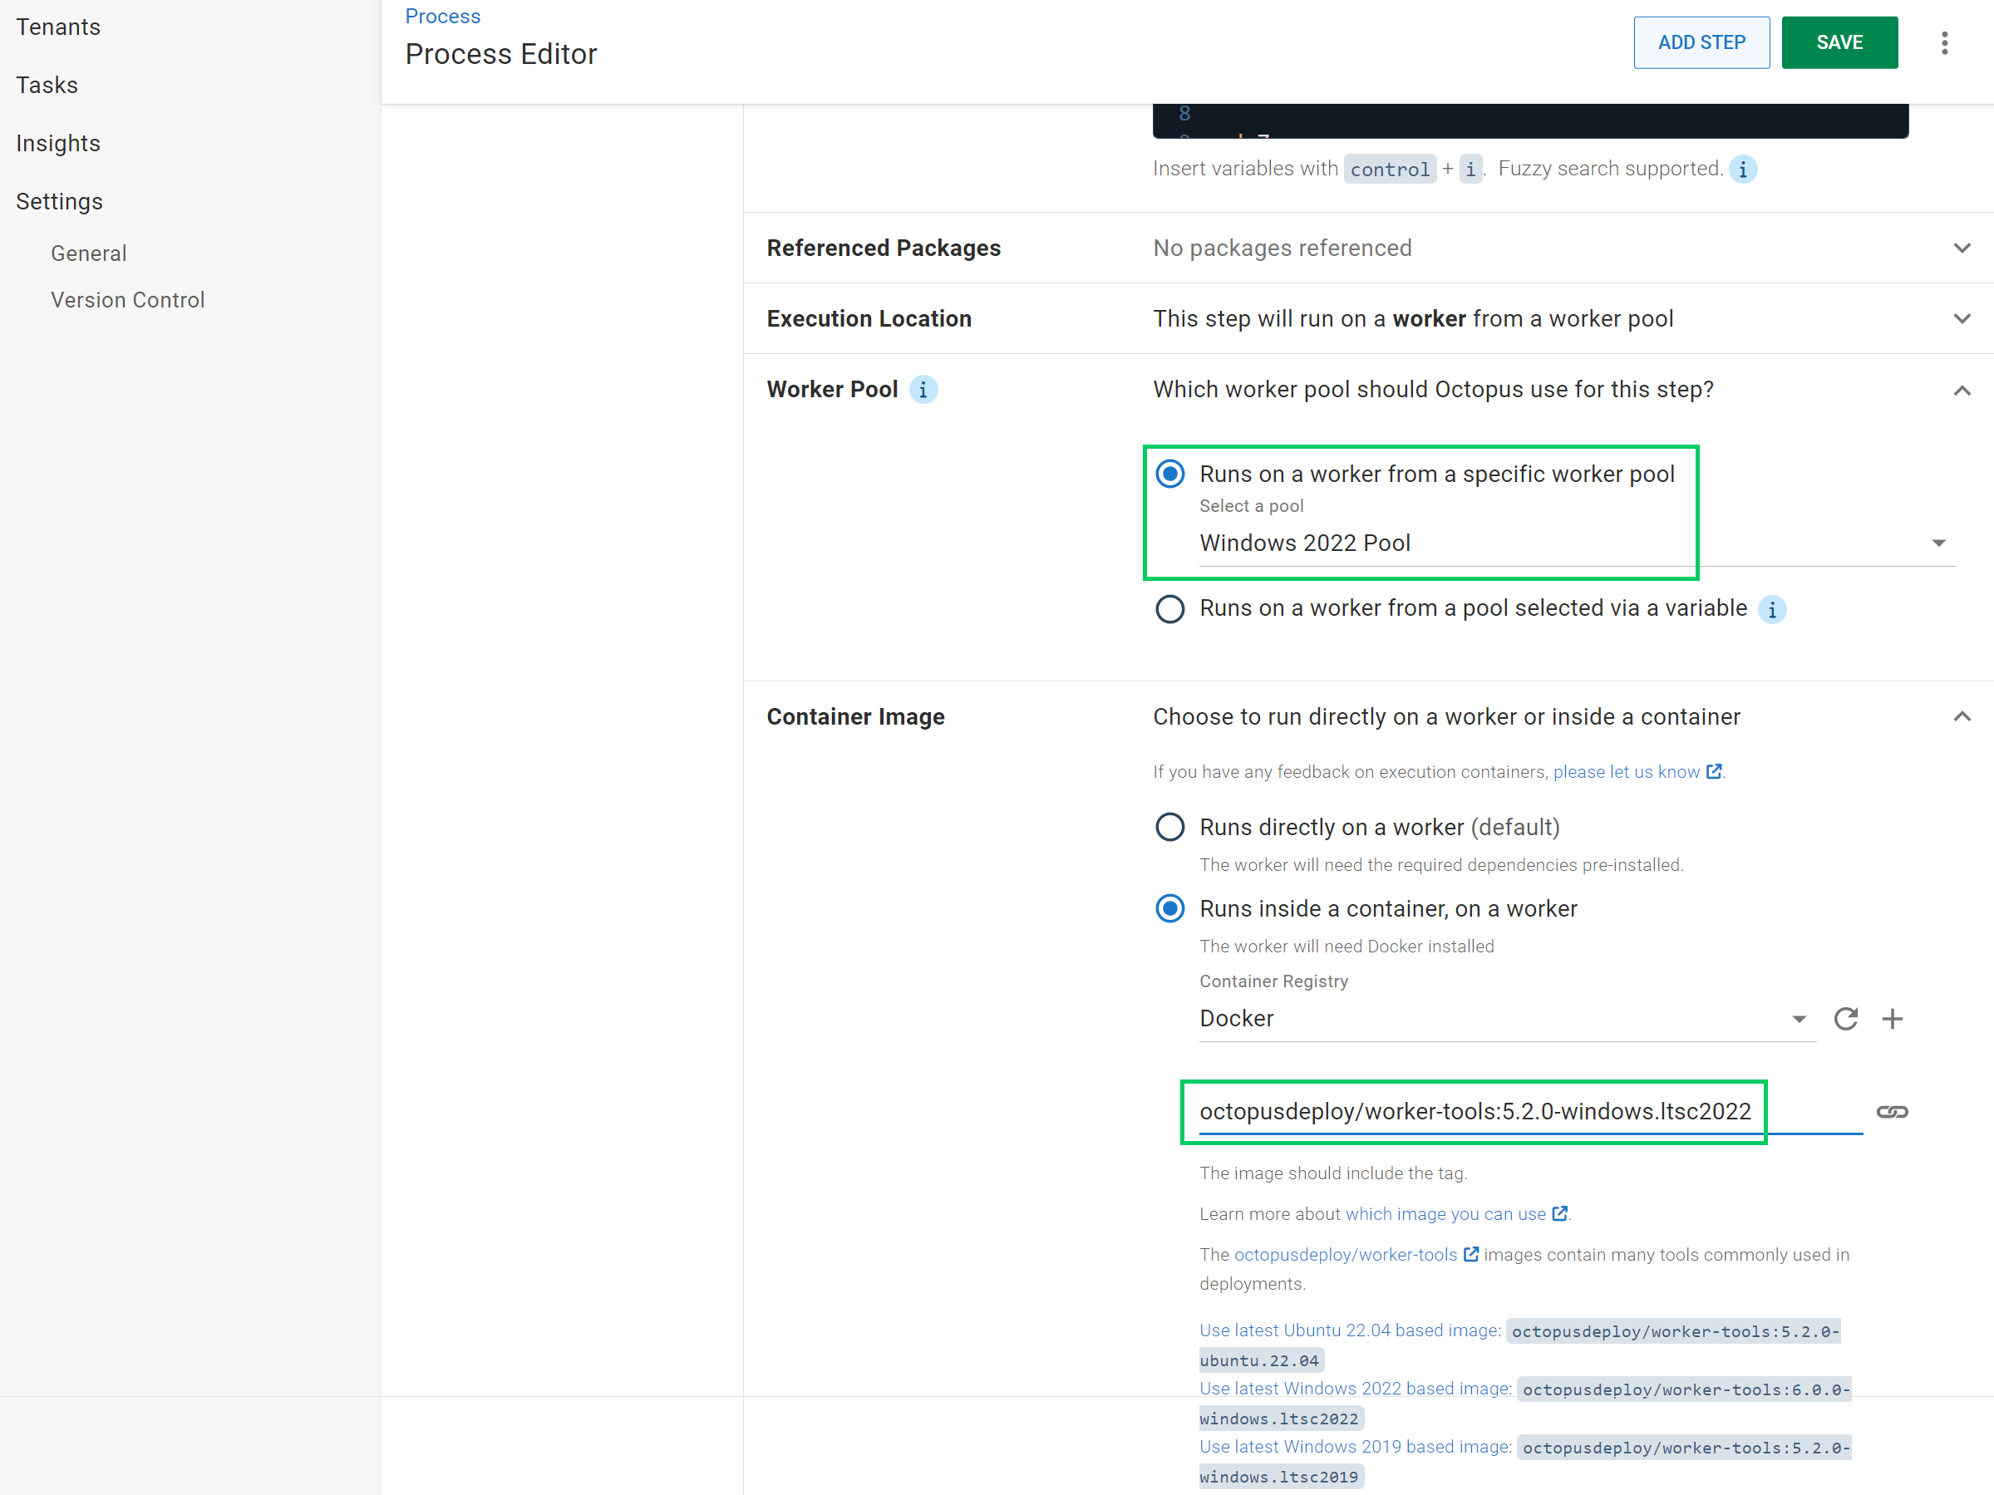Select 'Runs on a worker from a pool selected via a variable'
This screenshot has width=1994, height=1495.
[x=1169, y=609]
